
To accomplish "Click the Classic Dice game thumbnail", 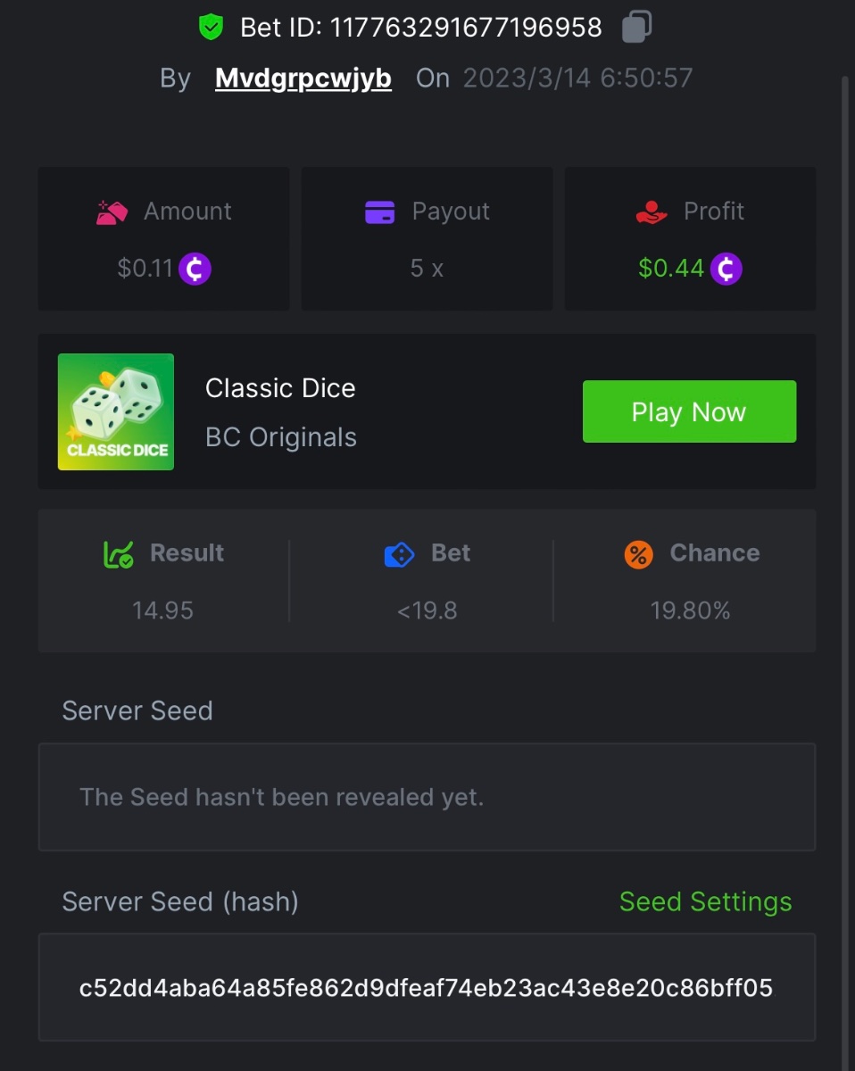I will [x=116, y=411].
